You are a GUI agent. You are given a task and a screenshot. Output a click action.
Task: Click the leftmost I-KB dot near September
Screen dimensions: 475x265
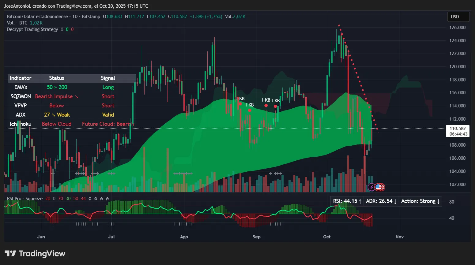(266, 105)
